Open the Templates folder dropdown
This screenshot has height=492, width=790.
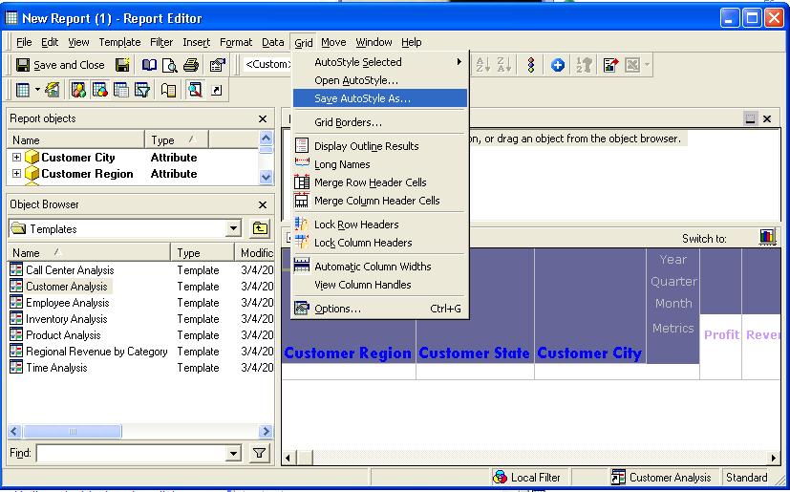coord(233,228)
